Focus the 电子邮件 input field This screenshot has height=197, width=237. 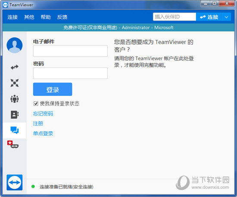(70, 51)
